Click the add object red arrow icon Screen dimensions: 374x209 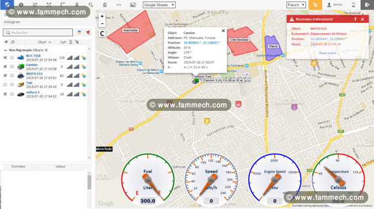[x=88, y=32]
